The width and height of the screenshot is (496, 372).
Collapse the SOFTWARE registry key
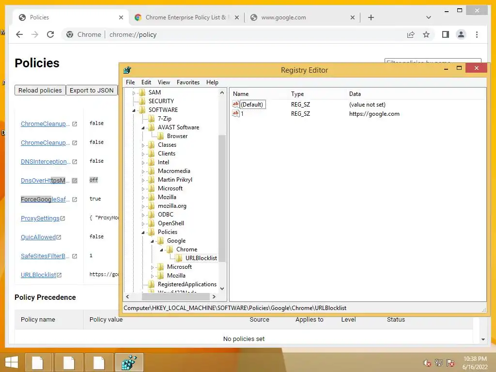pos(134,110)
